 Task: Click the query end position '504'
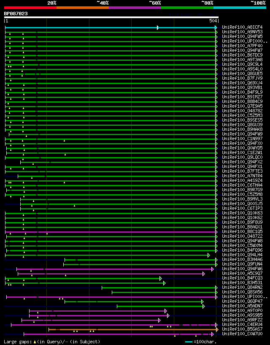213,21
